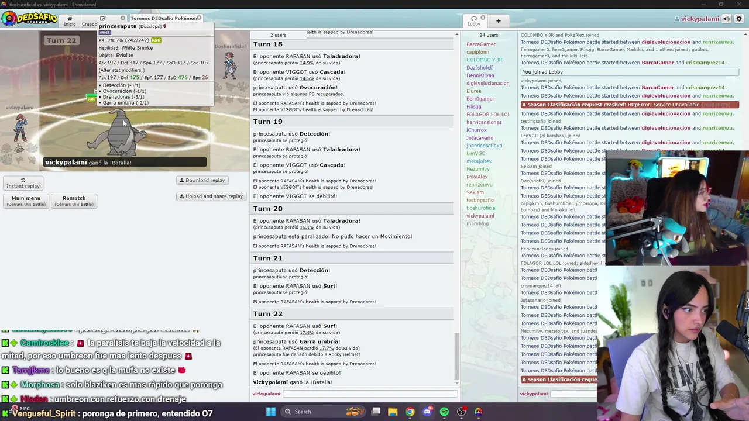749x421 pixels.
Task: Click the battle log scrollbar thumb
Action: pos(457,355)
